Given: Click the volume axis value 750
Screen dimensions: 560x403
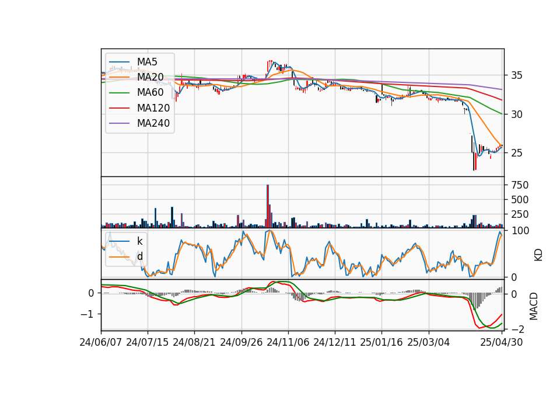Looking at the screenshot, I should tap(520, 185).
